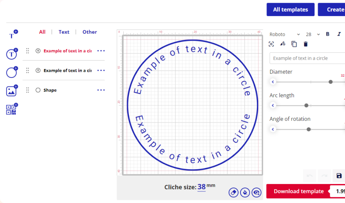Duplicate the selected element
345x203 pixels.
pos(294,44)
